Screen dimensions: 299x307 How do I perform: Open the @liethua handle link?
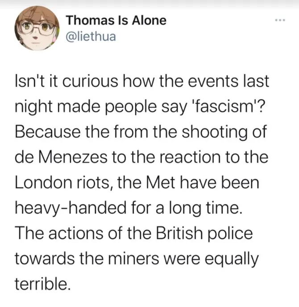(x=91, y=37)
